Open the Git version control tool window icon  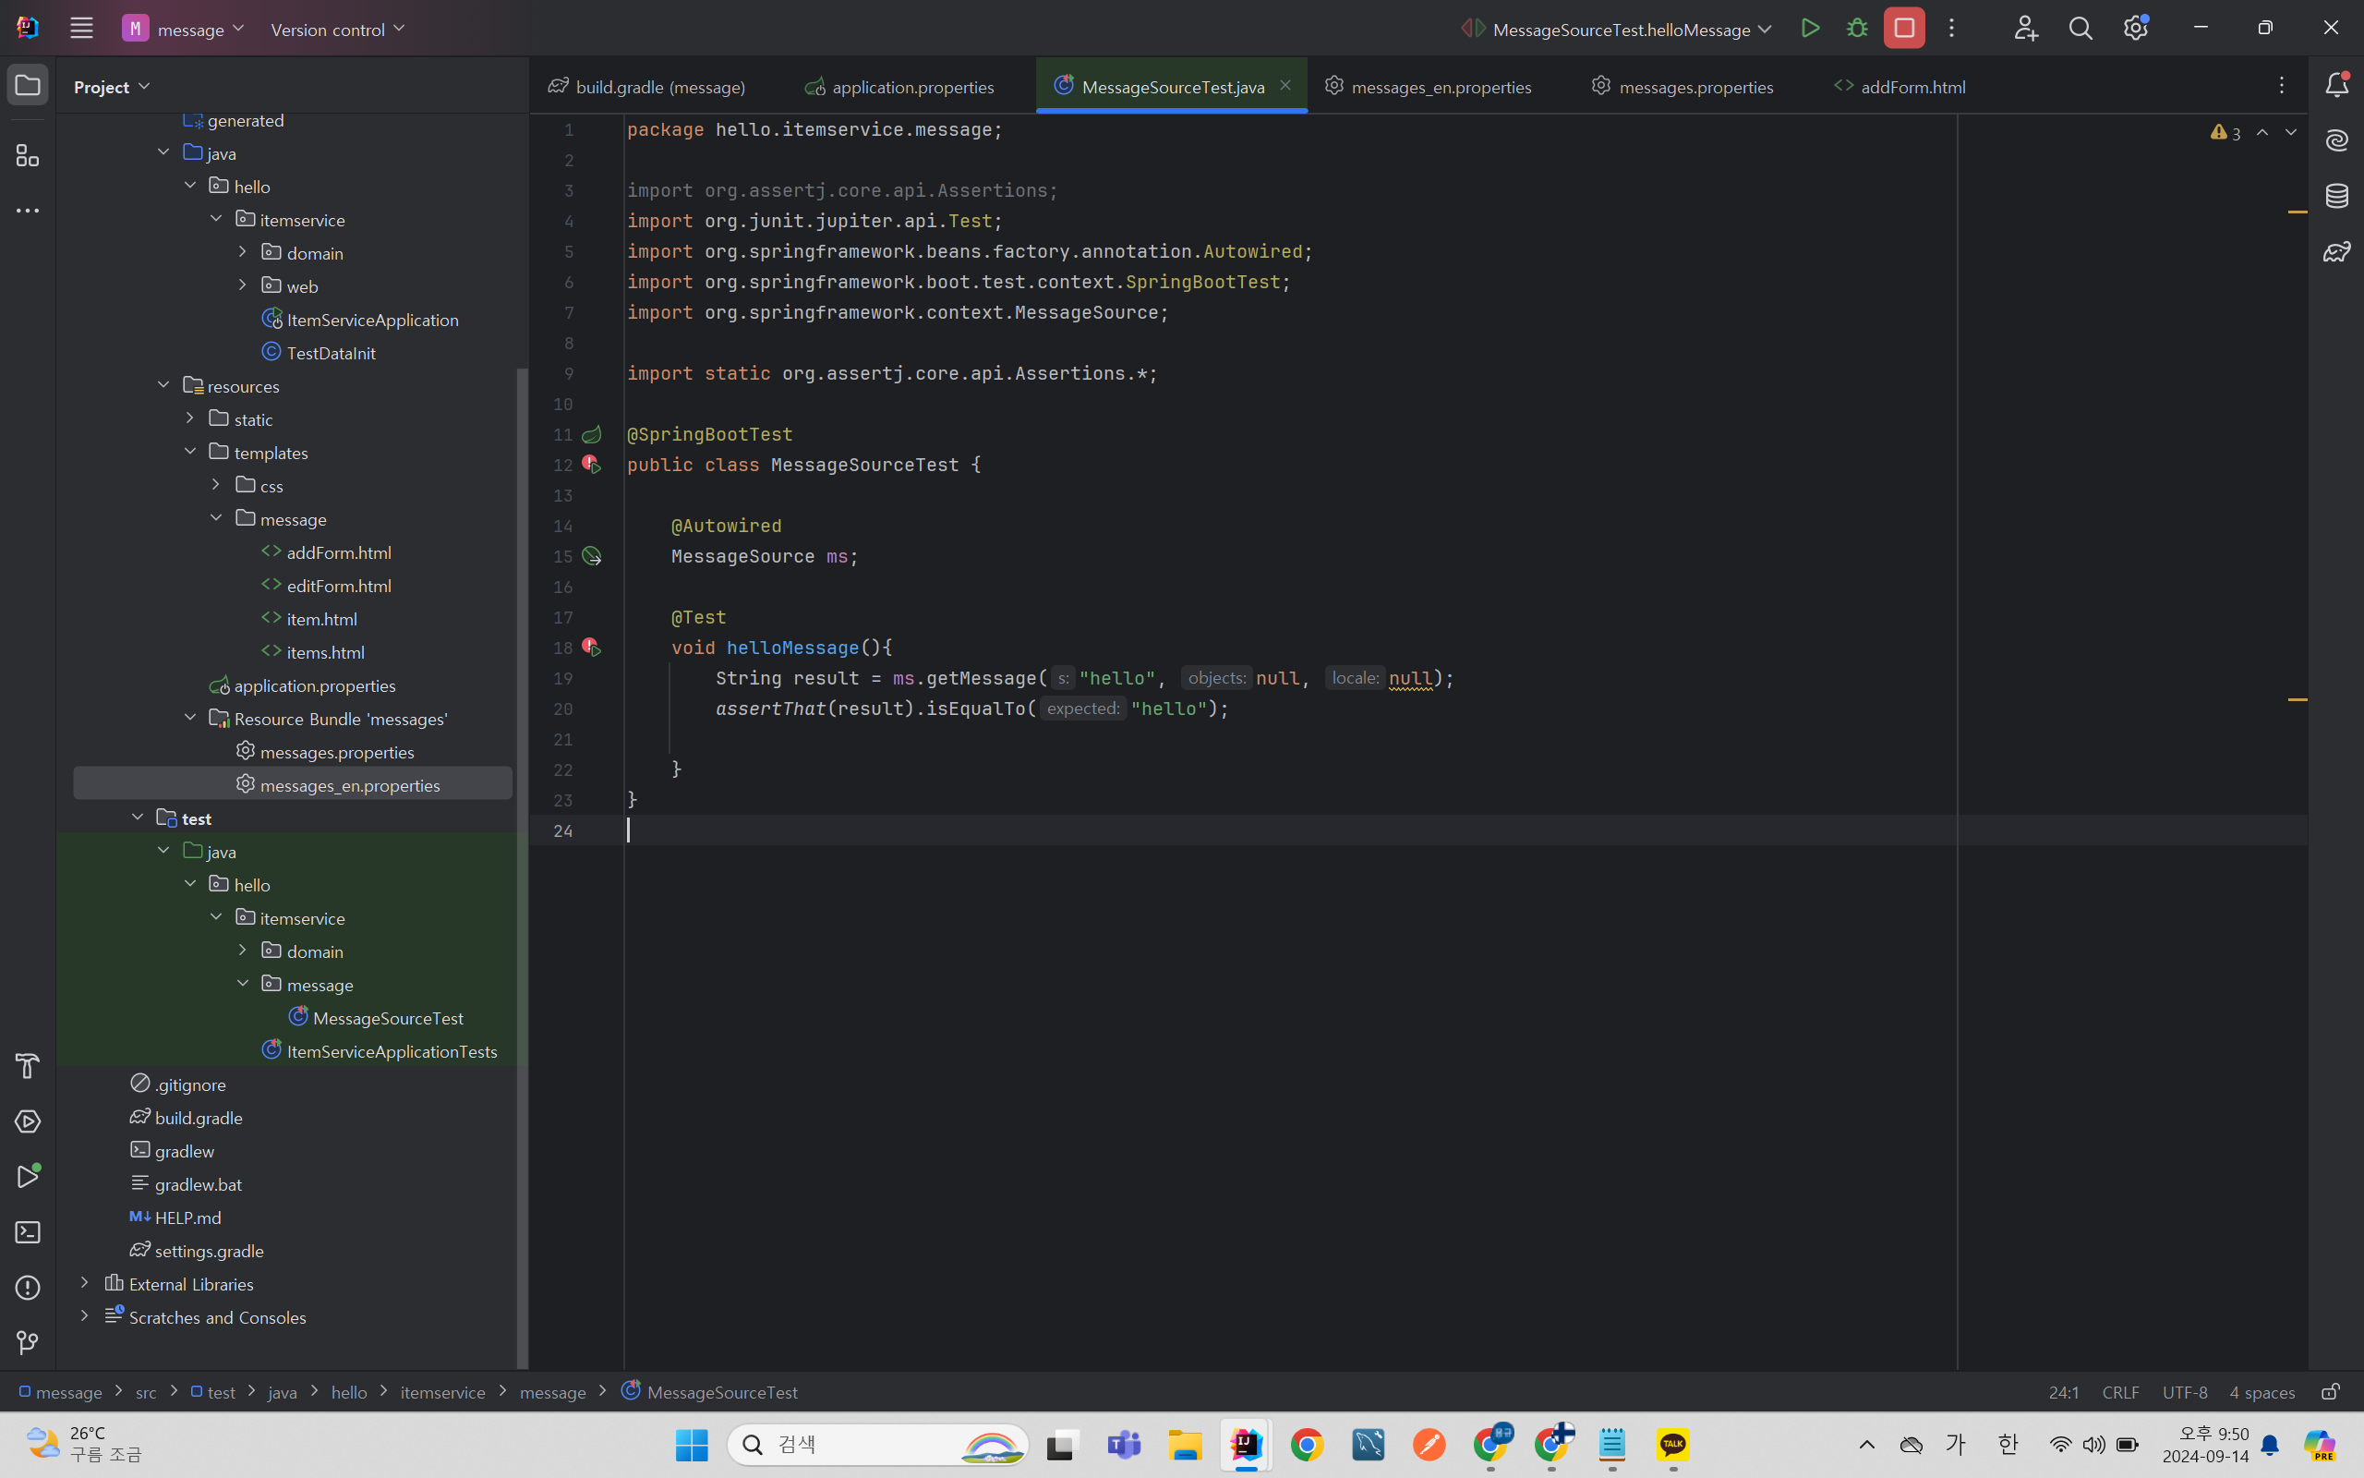pyautogui.click(x=28, y=1343)
